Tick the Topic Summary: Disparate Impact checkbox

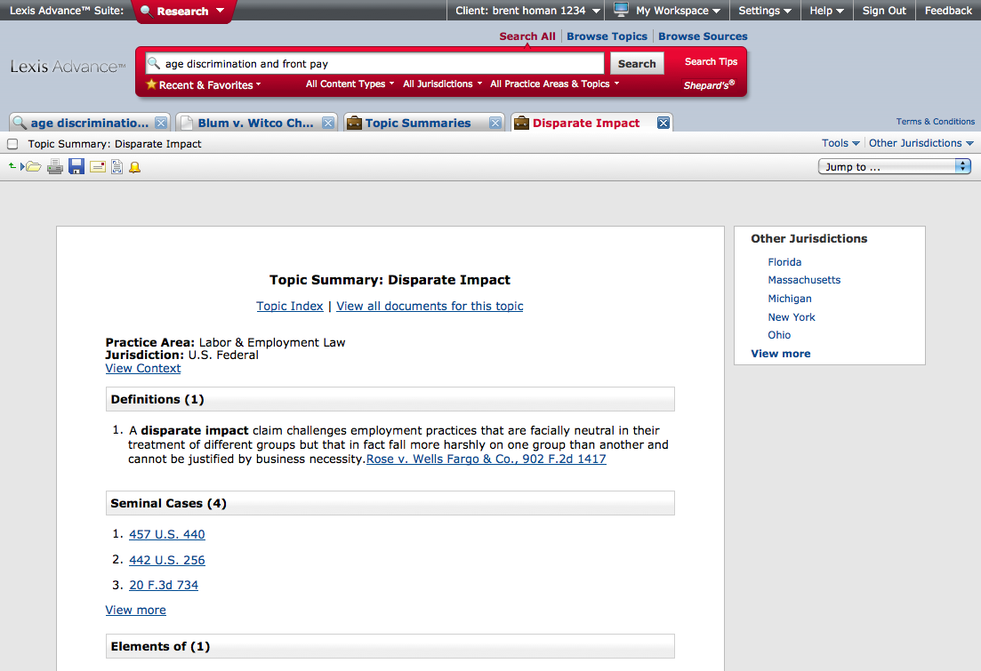click(12, 144)
